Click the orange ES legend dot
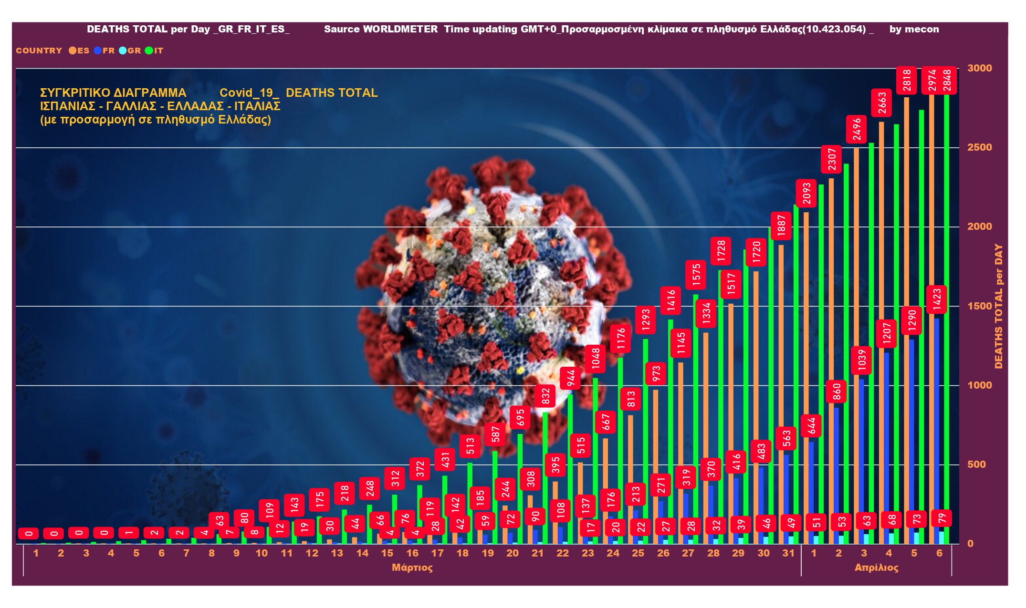The height and width of the screenshot is (608, 1026). [x=73, y=51]
